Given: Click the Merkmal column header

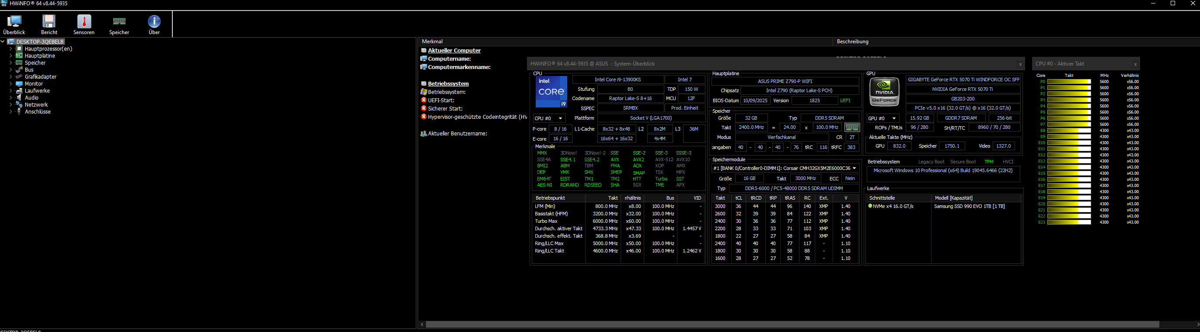Looking at the screenshot, I should point(626,41).
